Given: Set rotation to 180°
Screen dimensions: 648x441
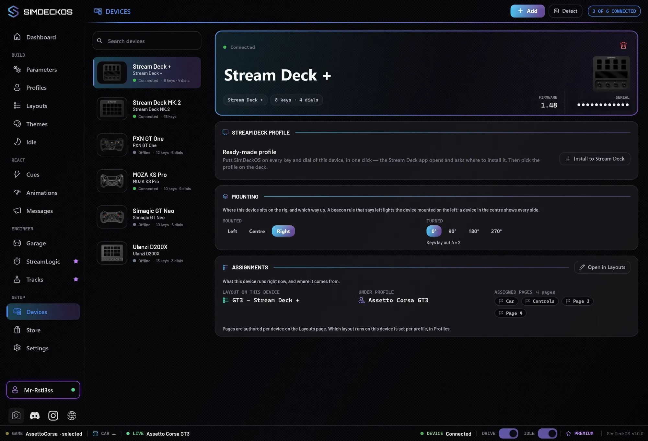Looking at the screenshot, I should pyautogui.click(x=473, y=231).
